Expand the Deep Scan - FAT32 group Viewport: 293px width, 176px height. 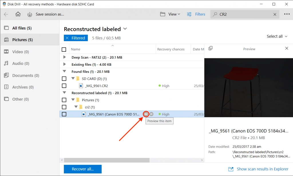(64, 57)
